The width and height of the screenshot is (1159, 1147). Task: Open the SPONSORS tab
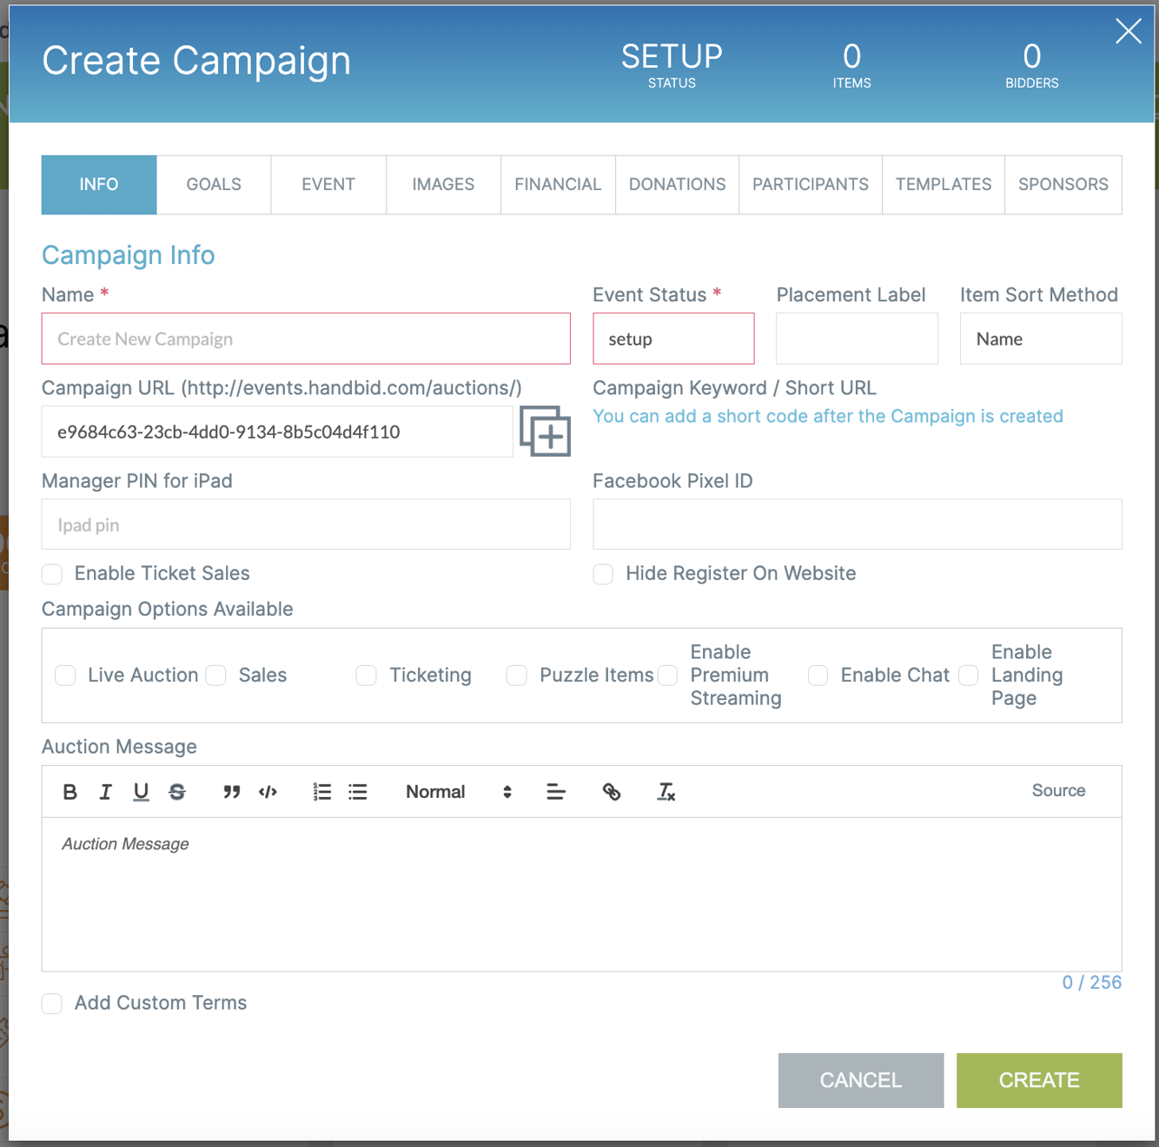click(1063, 184)
